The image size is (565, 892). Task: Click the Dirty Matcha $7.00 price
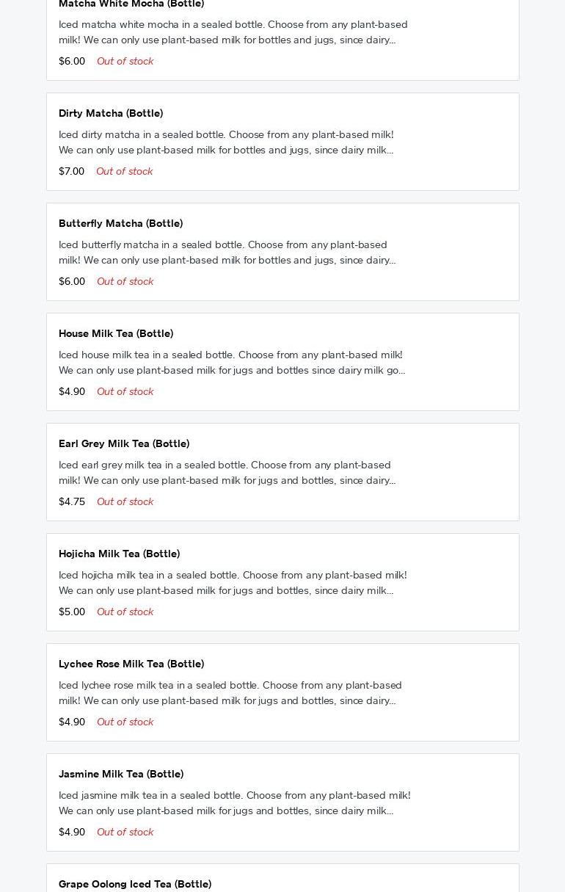coord(71,171)
